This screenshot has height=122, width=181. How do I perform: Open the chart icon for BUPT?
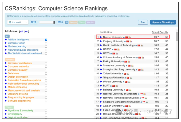coord(117,86)
